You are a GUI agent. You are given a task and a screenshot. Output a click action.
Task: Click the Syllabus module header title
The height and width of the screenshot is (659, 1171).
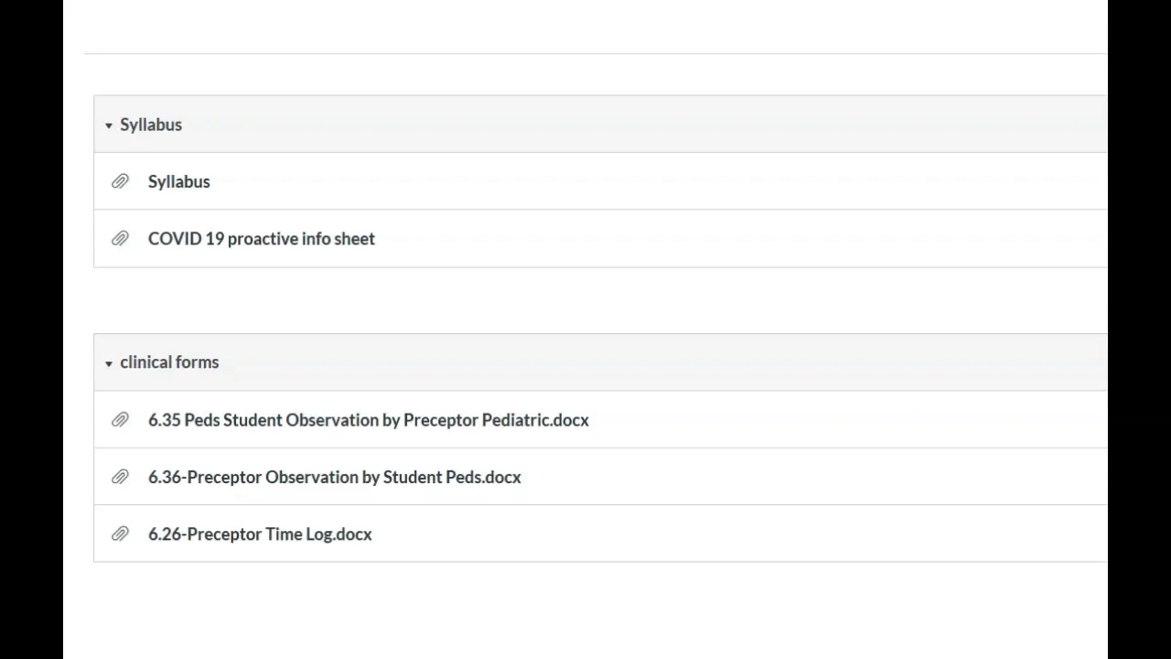[151, 124]
